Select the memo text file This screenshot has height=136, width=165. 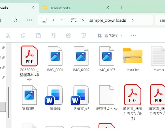[158, 59]
